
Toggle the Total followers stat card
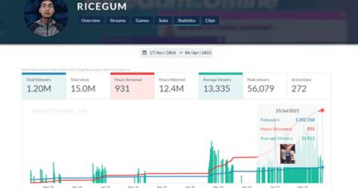pyautogui.click(x=44, y=86)
